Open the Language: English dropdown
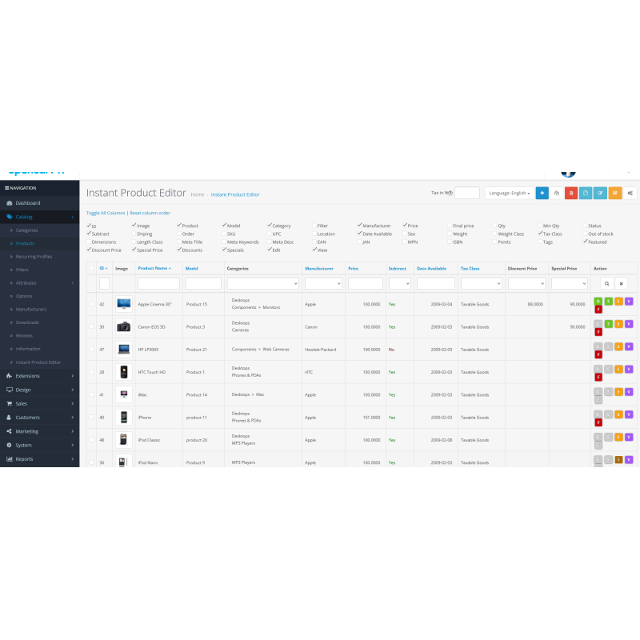 508,193
